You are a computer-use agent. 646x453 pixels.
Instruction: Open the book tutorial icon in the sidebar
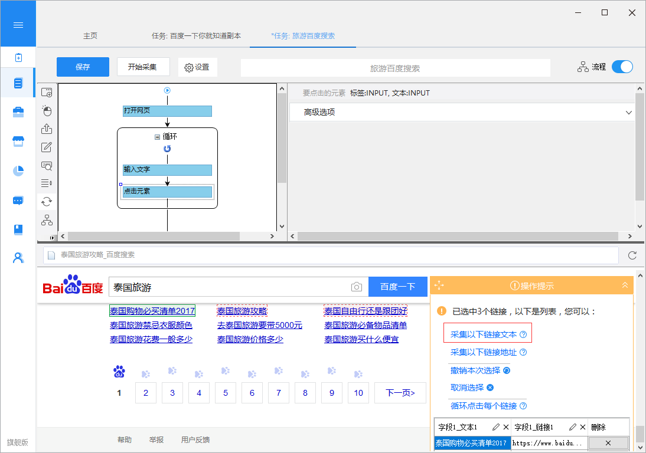coord(18,229)
